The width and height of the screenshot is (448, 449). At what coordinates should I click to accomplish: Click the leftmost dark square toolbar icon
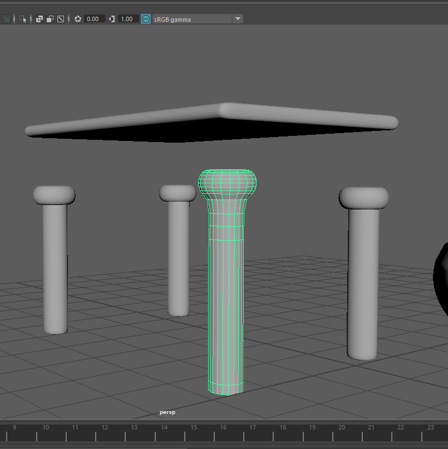click(x=6, y=19)
